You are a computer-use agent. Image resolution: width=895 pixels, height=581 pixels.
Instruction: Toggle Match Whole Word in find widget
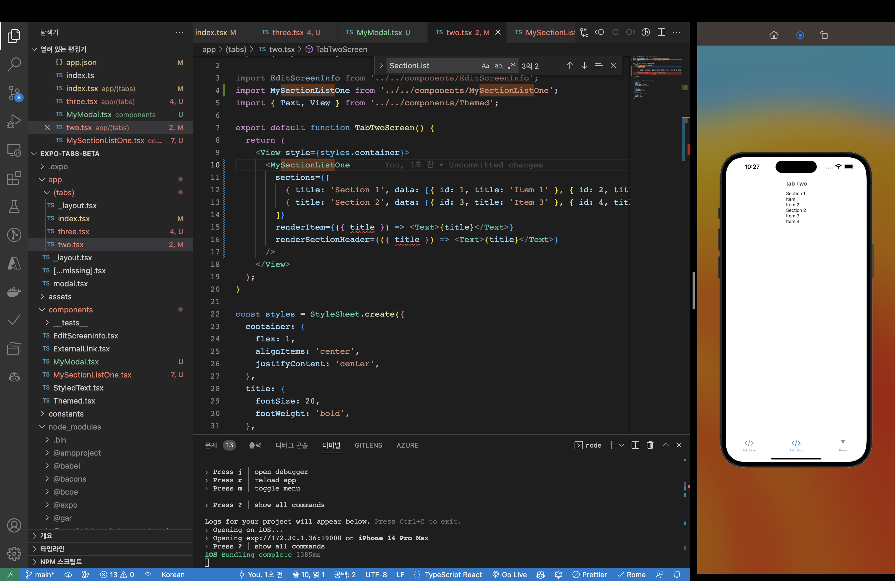(498, 66)
